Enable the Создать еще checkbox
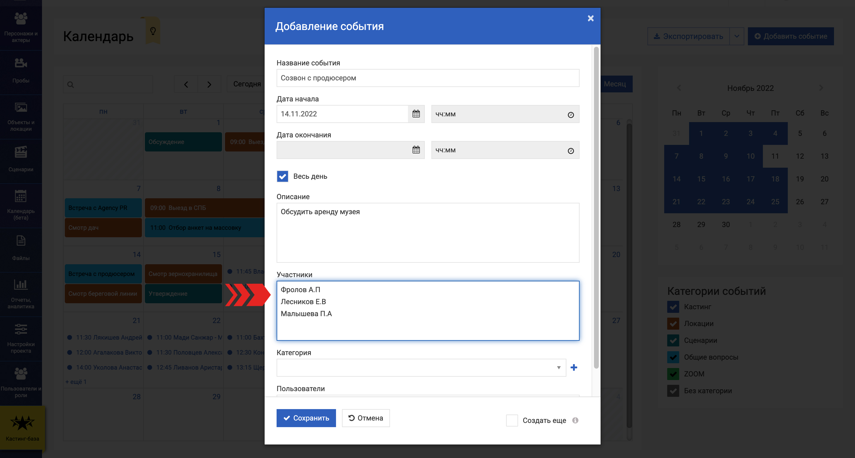Screen dimensions: 855x458 coord(512,420)
